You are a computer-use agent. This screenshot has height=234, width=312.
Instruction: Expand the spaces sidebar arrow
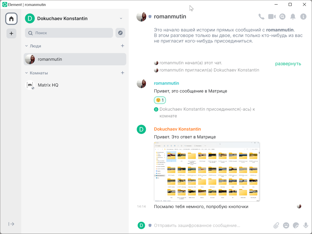coord(11,224)
